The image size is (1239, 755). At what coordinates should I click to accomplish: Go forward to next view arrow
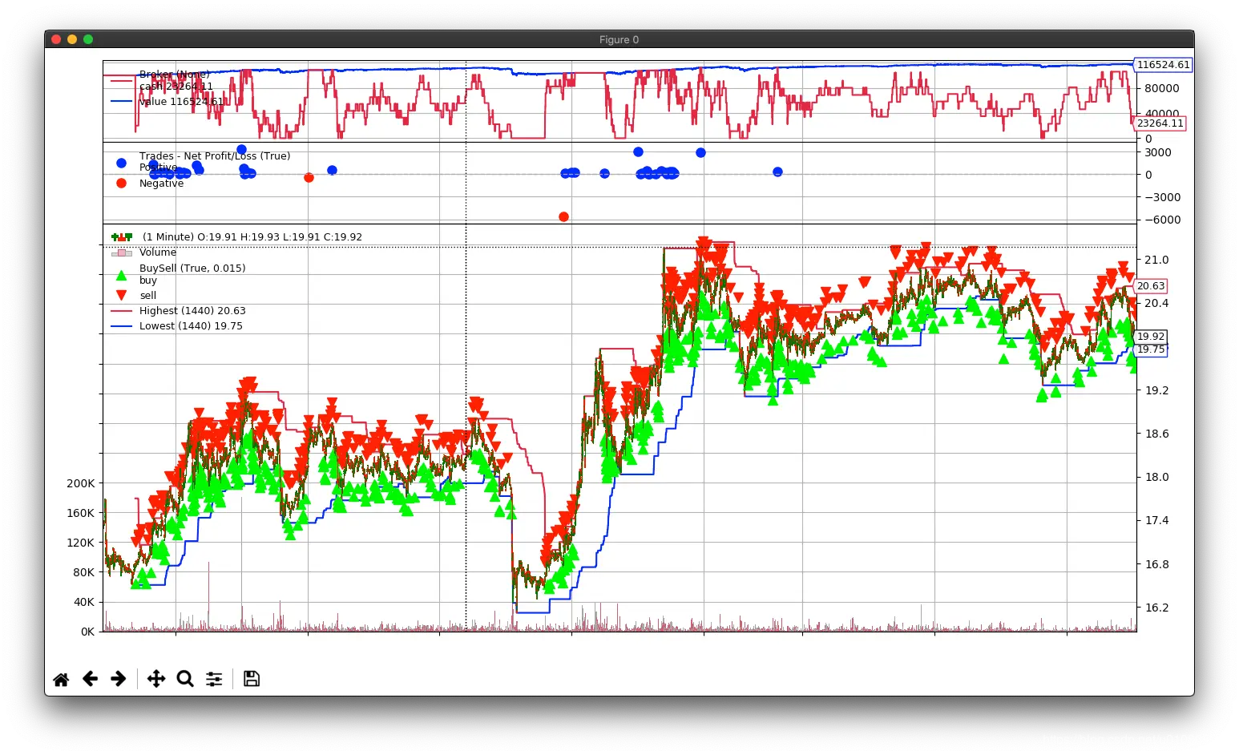[119, 679]
